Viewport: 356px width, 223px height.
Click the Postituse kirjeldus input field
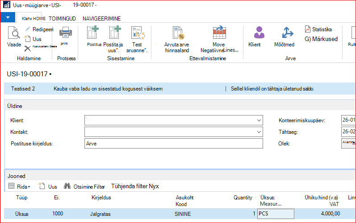tap(174, 144)
